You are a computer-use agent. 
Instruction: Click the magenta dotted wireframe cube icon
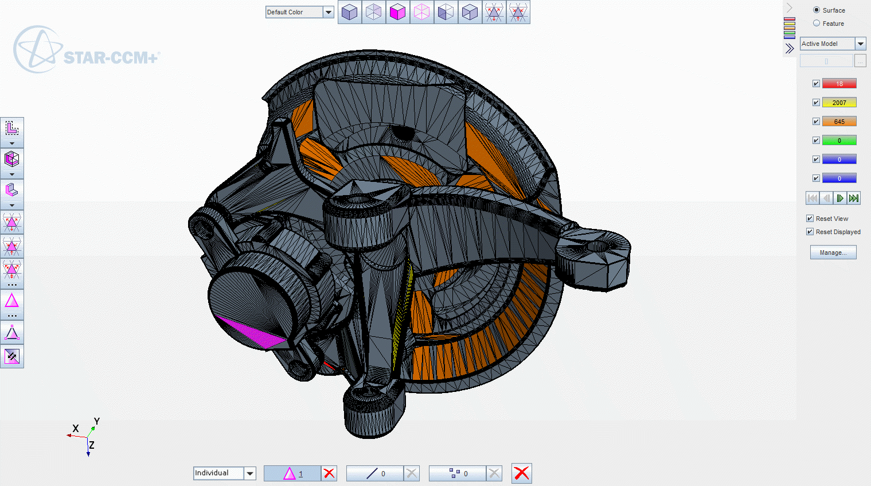[421, 12]
